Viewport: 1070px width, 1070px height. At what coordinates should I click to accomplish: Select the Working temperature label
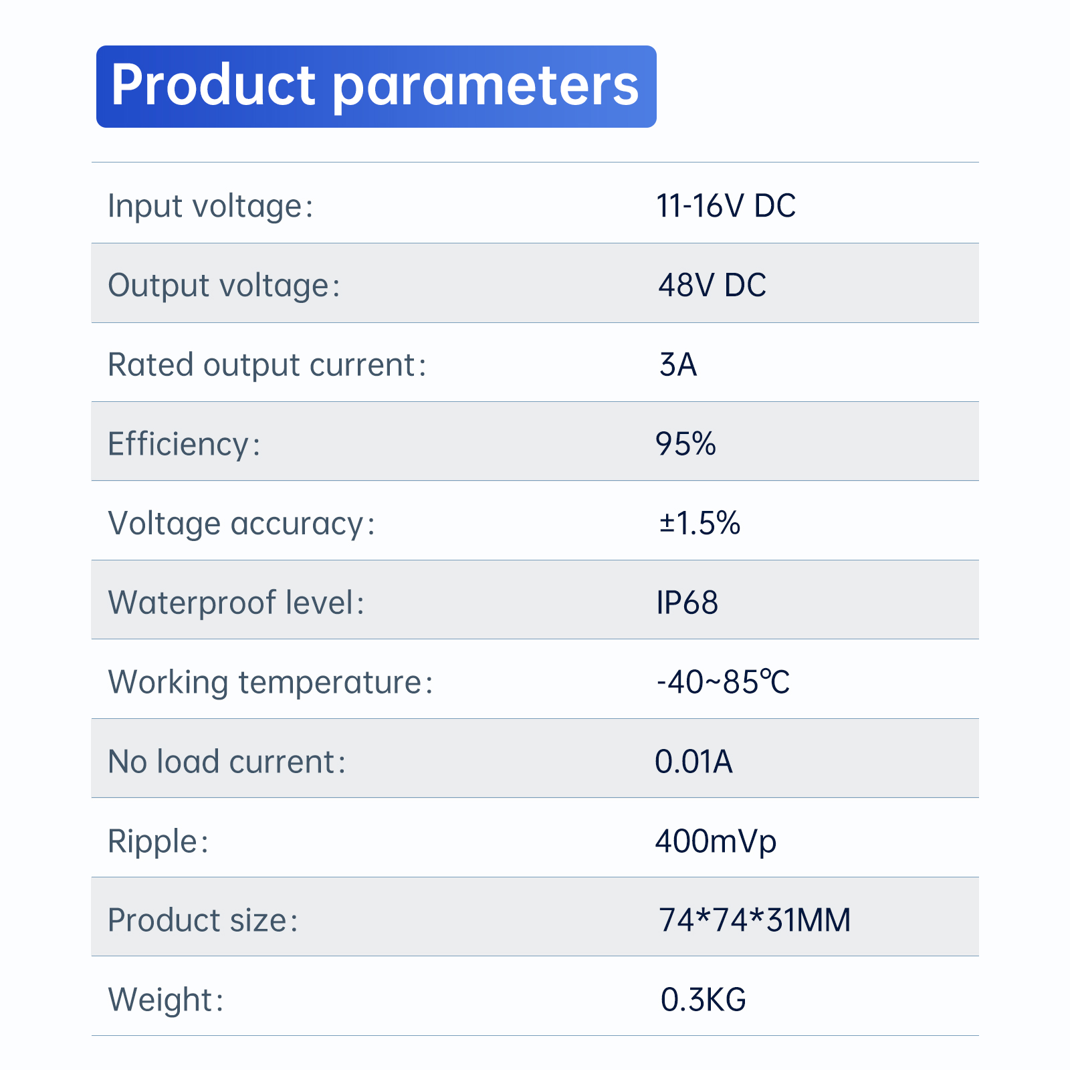[271, 683]
